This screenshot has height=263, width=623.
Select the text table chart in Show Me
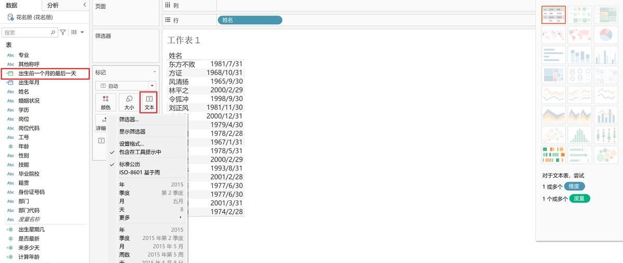click(553, 14)
